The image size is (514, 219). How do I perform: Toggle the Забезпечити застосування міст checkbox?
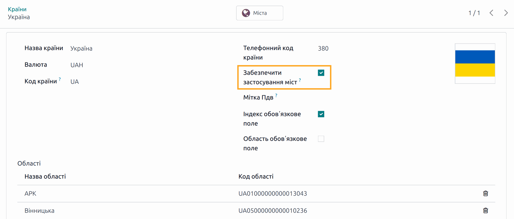(x=321, y=73)
